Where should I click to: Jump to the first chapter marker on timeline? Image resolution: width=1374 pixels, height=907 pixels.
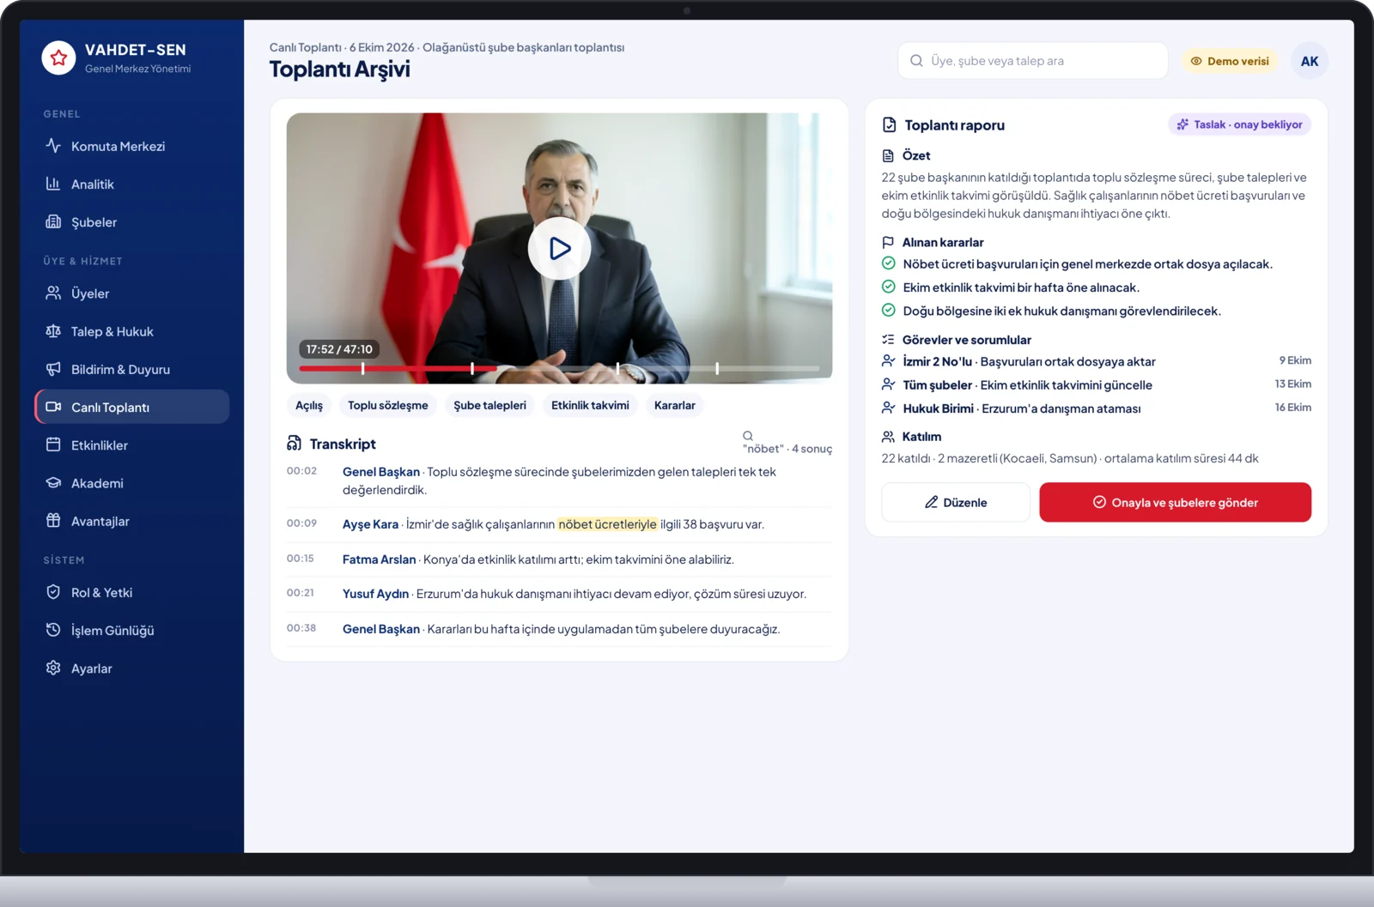(362, 368)
